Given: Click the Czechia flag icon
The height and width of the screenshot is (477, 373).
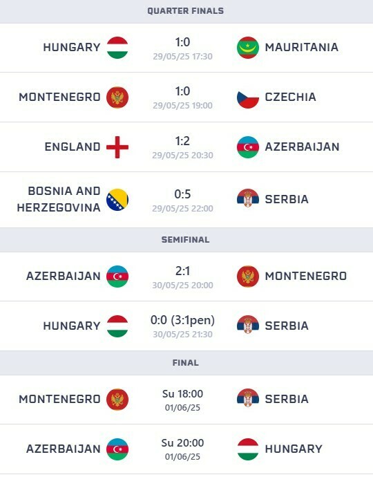Looking at the screenshot, I should pos(248,97).
